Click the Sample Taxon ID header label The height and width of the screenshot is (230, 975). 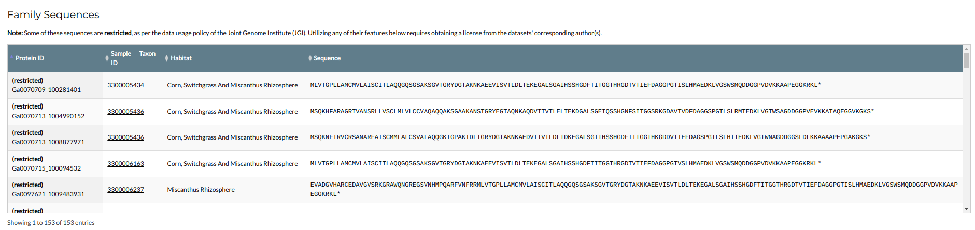point(133,58)
